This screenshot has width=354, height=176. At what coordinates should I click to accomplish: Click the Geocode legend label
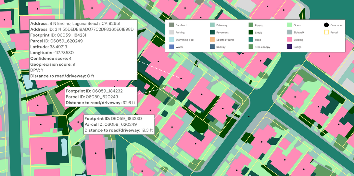point(336,26)
